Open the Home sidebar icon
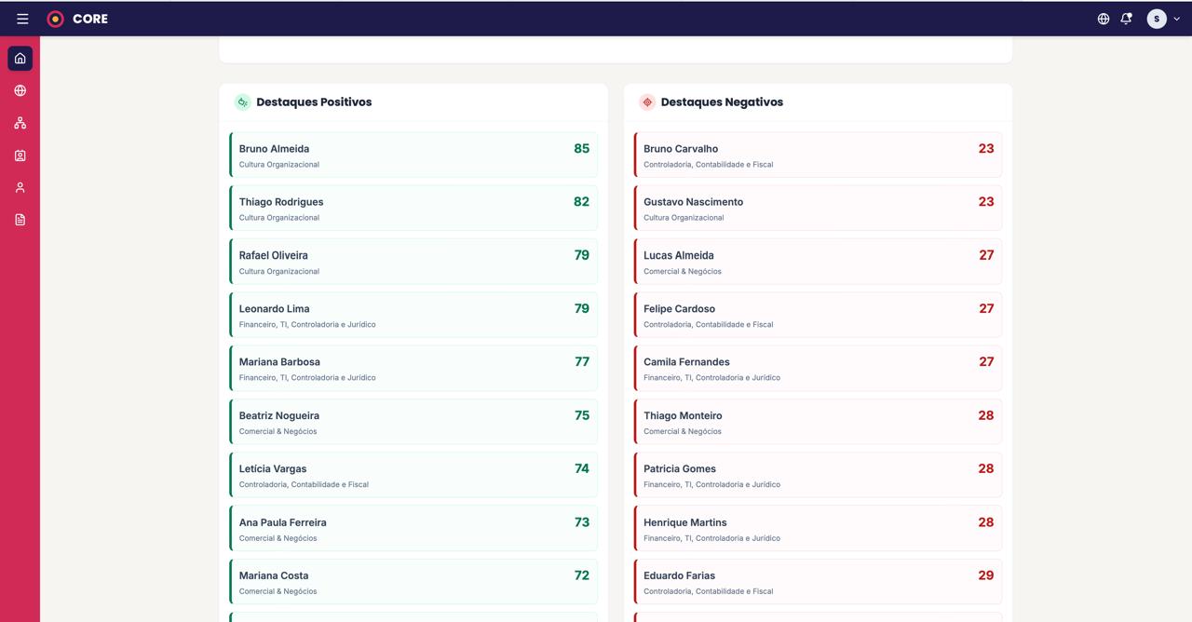The width and height of the screenshot is (1192, 622). [20, 59]
